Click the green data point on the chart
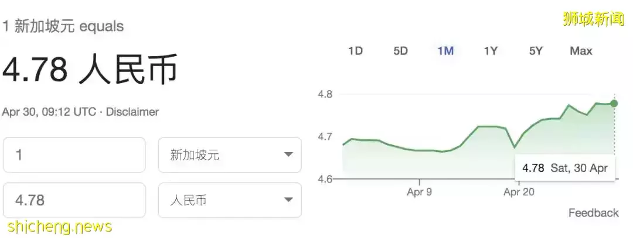The height and width of the screenshot is (238, 633). pos(614,104)
